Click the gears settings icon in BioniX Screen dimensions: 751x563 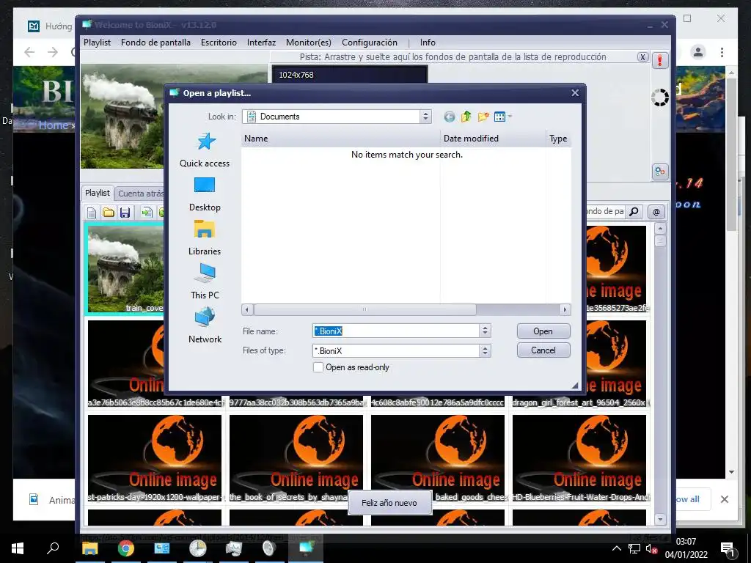660,172
